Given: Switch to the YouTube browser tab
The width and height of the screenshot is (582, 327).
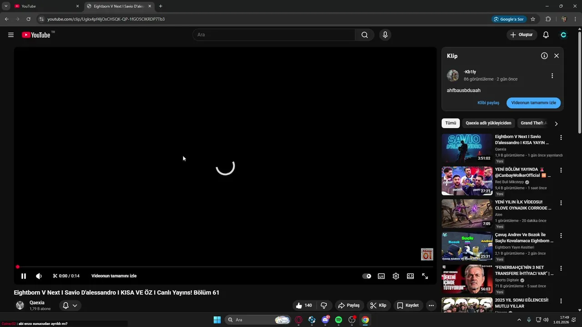Looking at the screenshot, I should pyautogui.click(x=46, y=6).
